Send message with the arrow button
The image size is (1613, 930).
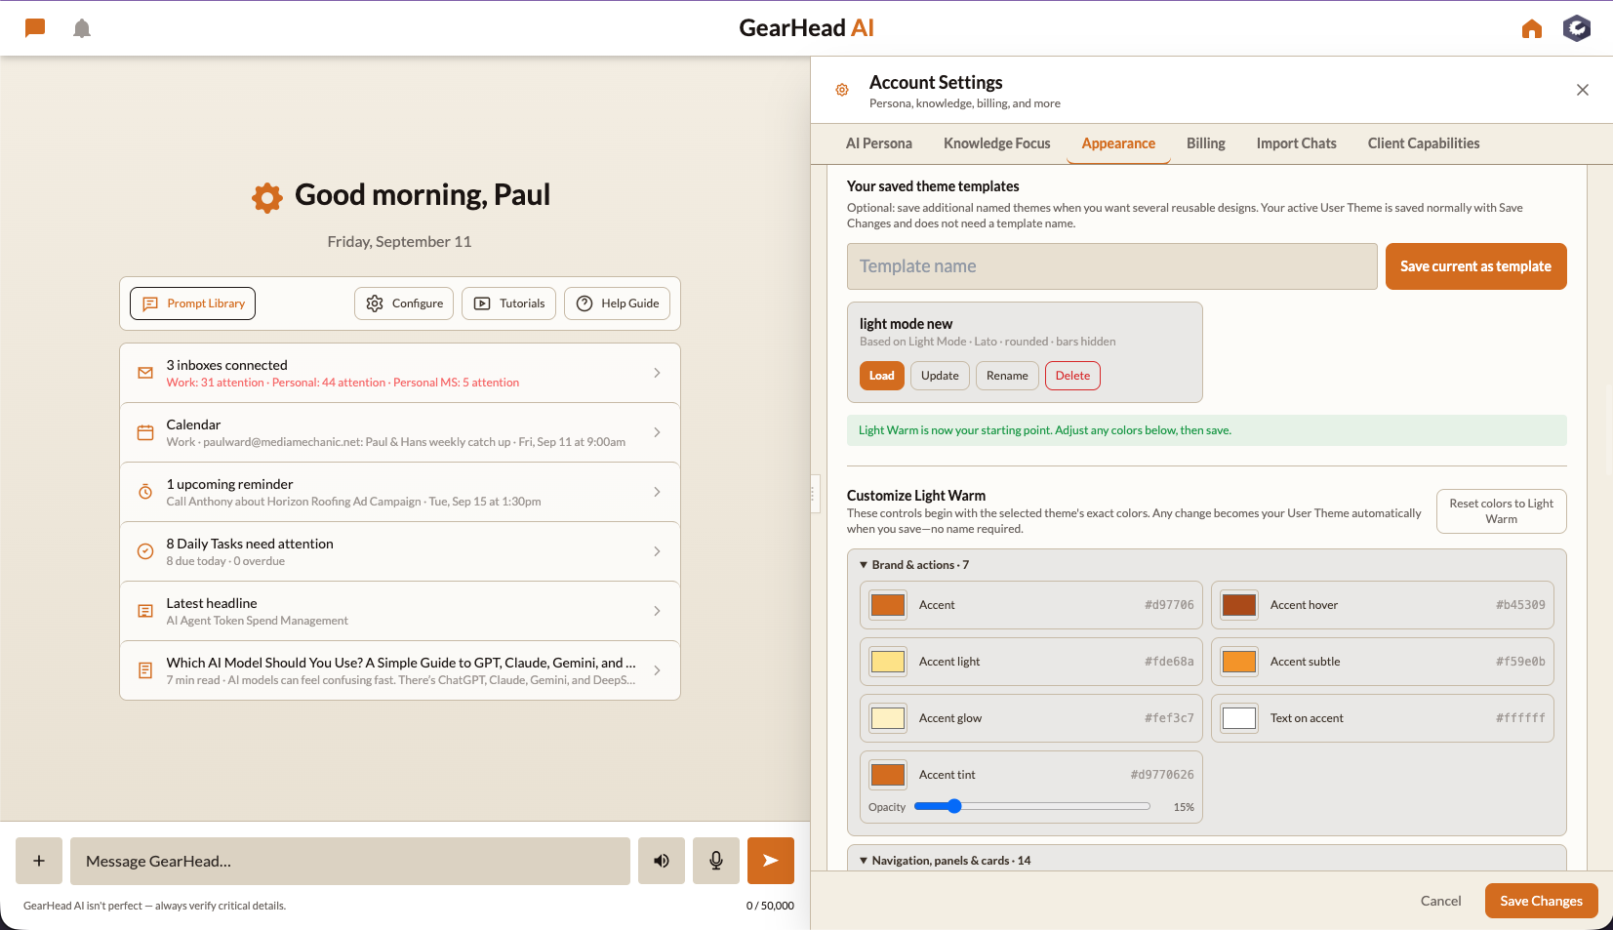[x=771, y=861]
